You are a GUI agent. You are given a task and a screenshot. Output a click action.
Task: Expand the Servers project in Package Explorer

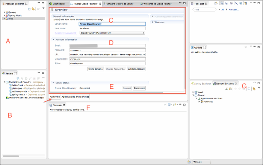pyautogui.click(x=5, y=12)
